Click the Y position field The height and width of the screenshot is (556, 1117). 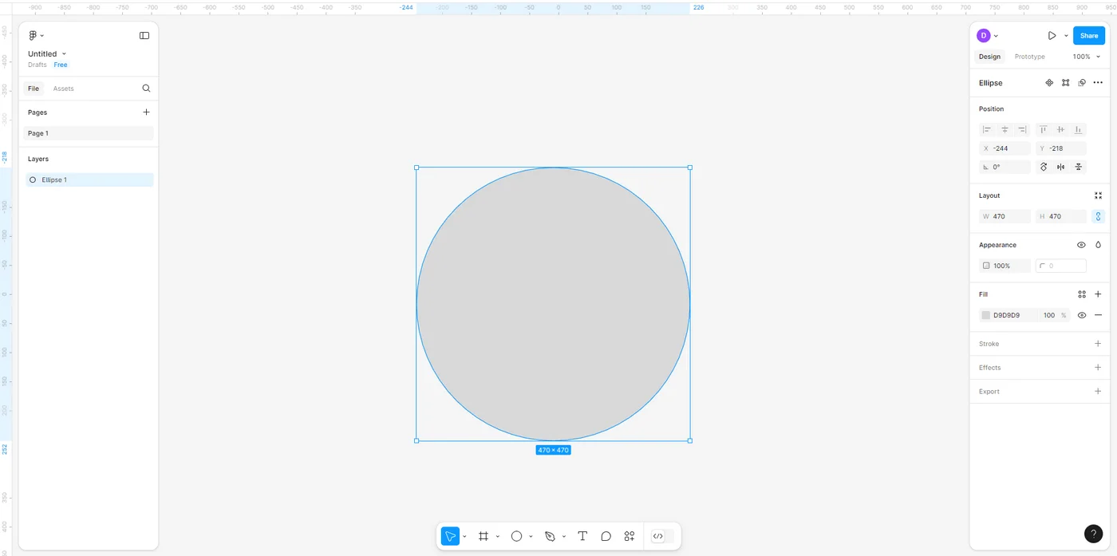click(1060, 148)
